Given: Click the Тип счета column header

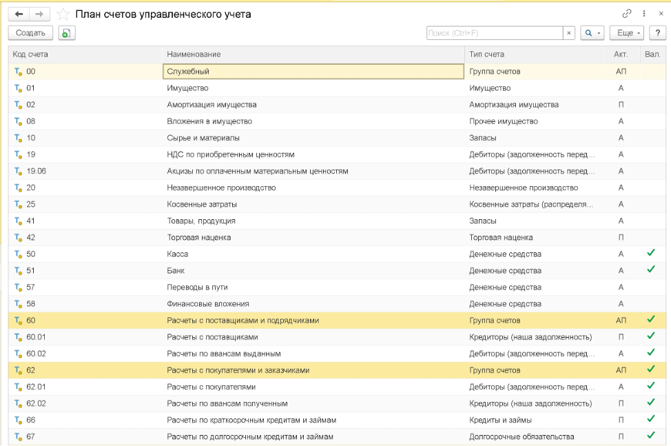Looking at the screenshot, I should (x=486, y=54).
